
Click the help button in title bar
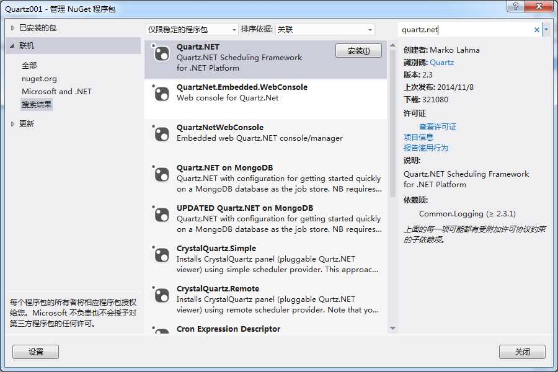click(x=515, y=6)
